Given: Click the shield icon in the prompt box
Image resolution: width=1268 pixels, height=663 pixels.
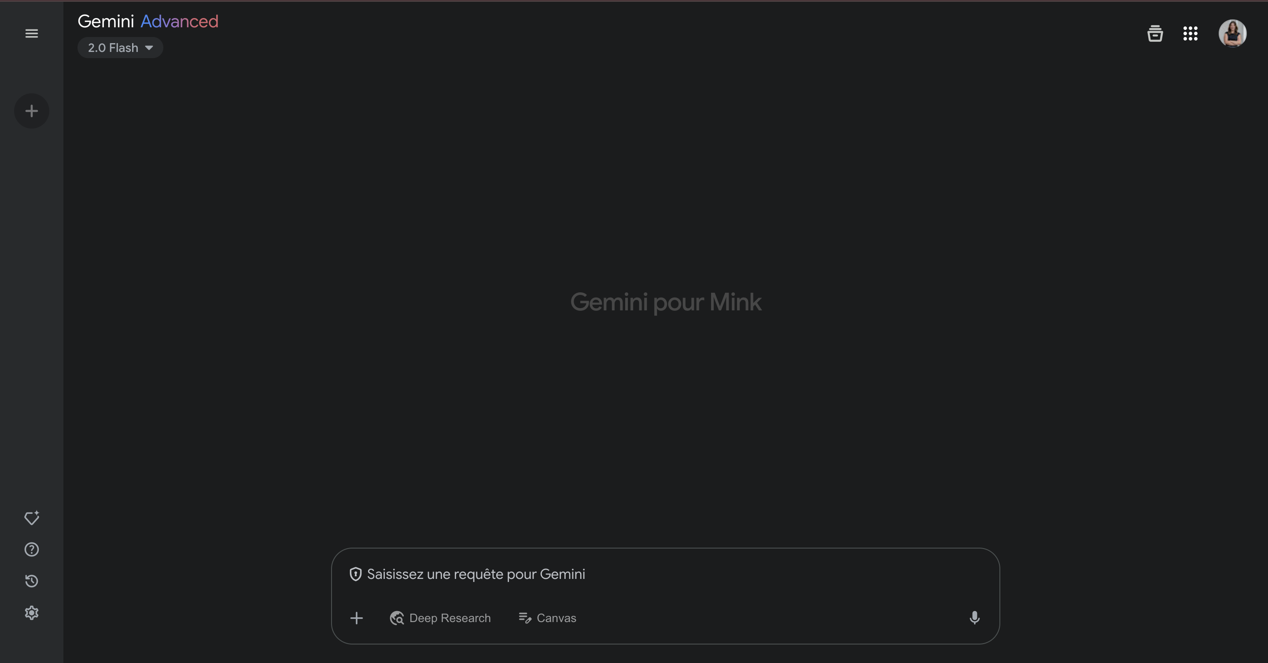Looking at the screenshot, I should click(x=355, y=574).
